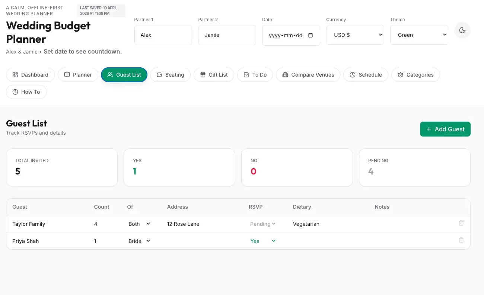Open the Planner tab
Image resolution: width=484 pixels, height=295 pixels.
(78, 75)
